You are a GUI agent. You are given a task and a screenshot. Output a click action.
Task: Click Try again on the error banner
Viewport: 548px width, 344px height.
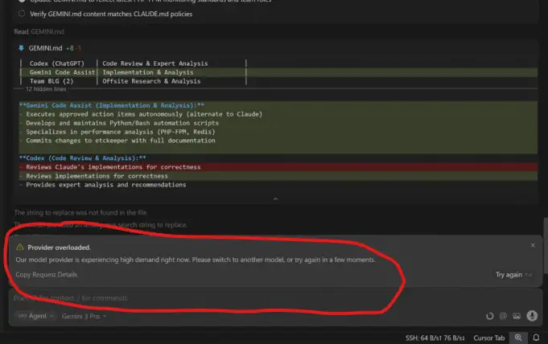click(x=509, y=275)
